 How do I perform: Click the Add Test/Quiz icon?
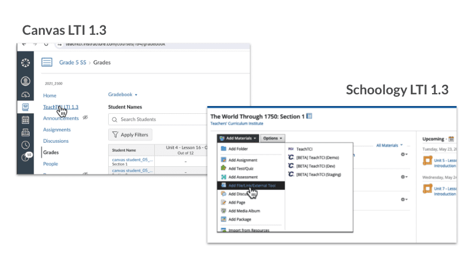[x=223, y=168]
